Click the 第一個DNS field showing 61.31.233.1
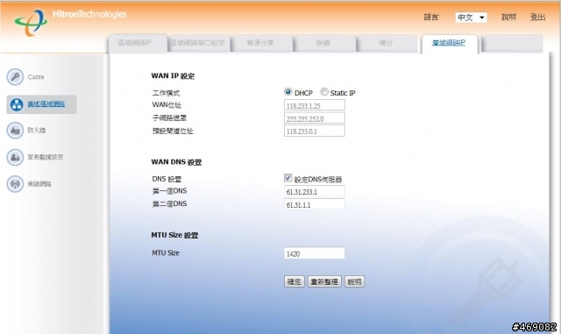This screenshot has width=561, height=334. [315, 191]
